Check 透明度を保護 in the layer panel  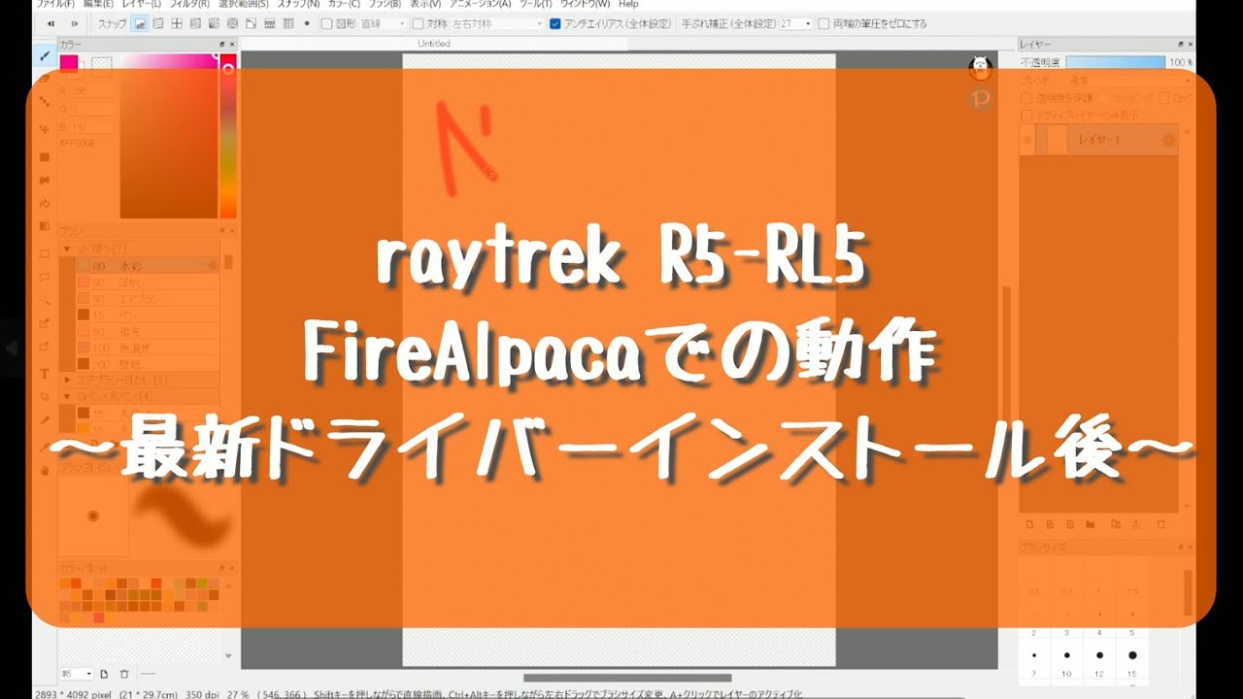1027,98
